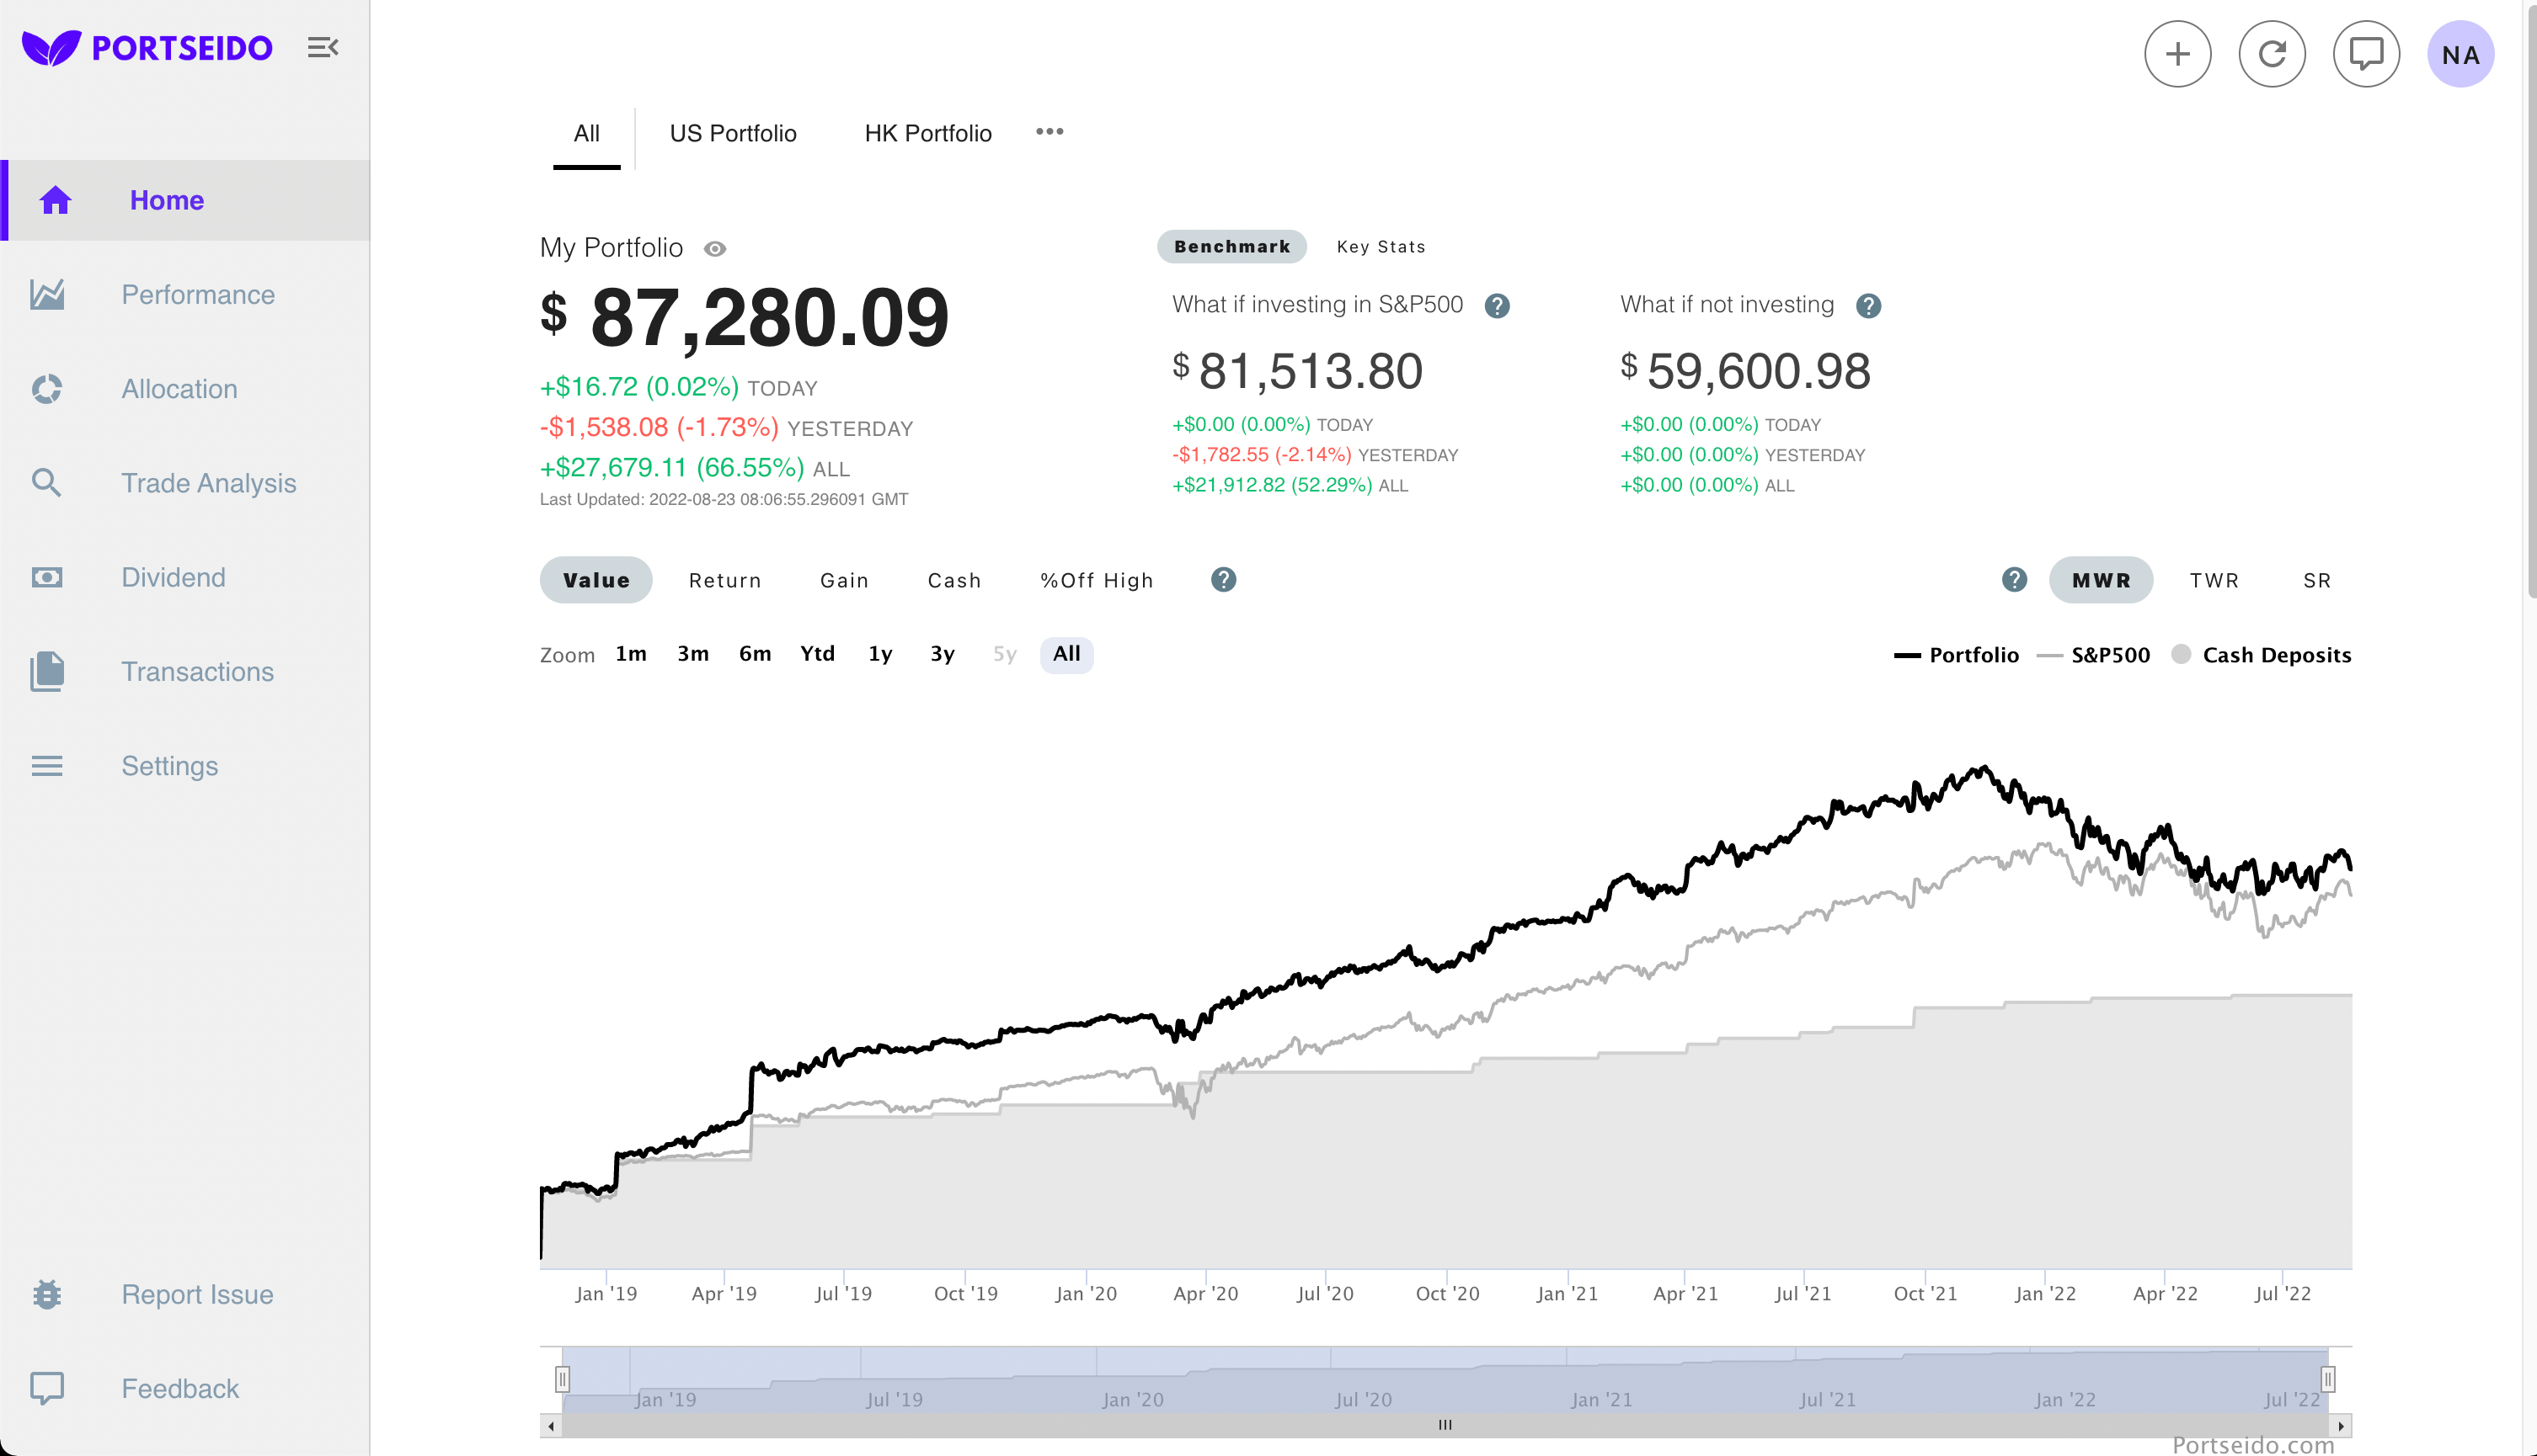Click the add portfolio plus icon
This screenshot has height=1456, width=2537.
pos(2177,53)
